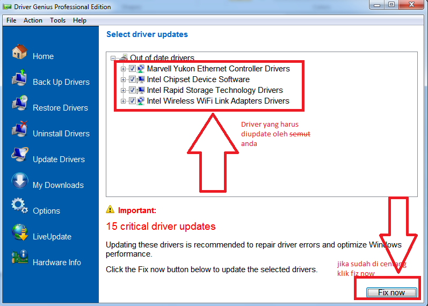The image size is (428, 306).
Task: Click the Out of date drivers root icon
Action: (x=124, y=57)
